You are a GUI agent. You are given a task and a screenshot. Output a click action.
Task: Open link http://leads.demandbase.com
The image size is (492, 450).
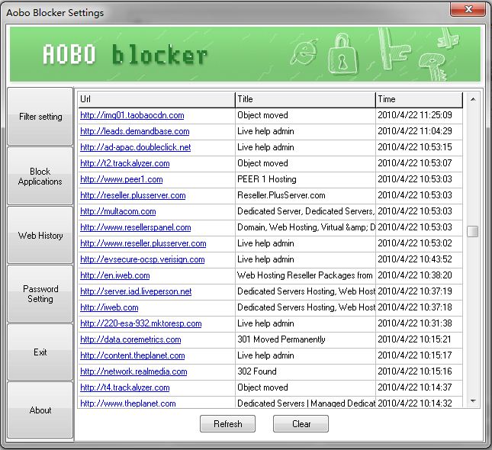[135, 131]
